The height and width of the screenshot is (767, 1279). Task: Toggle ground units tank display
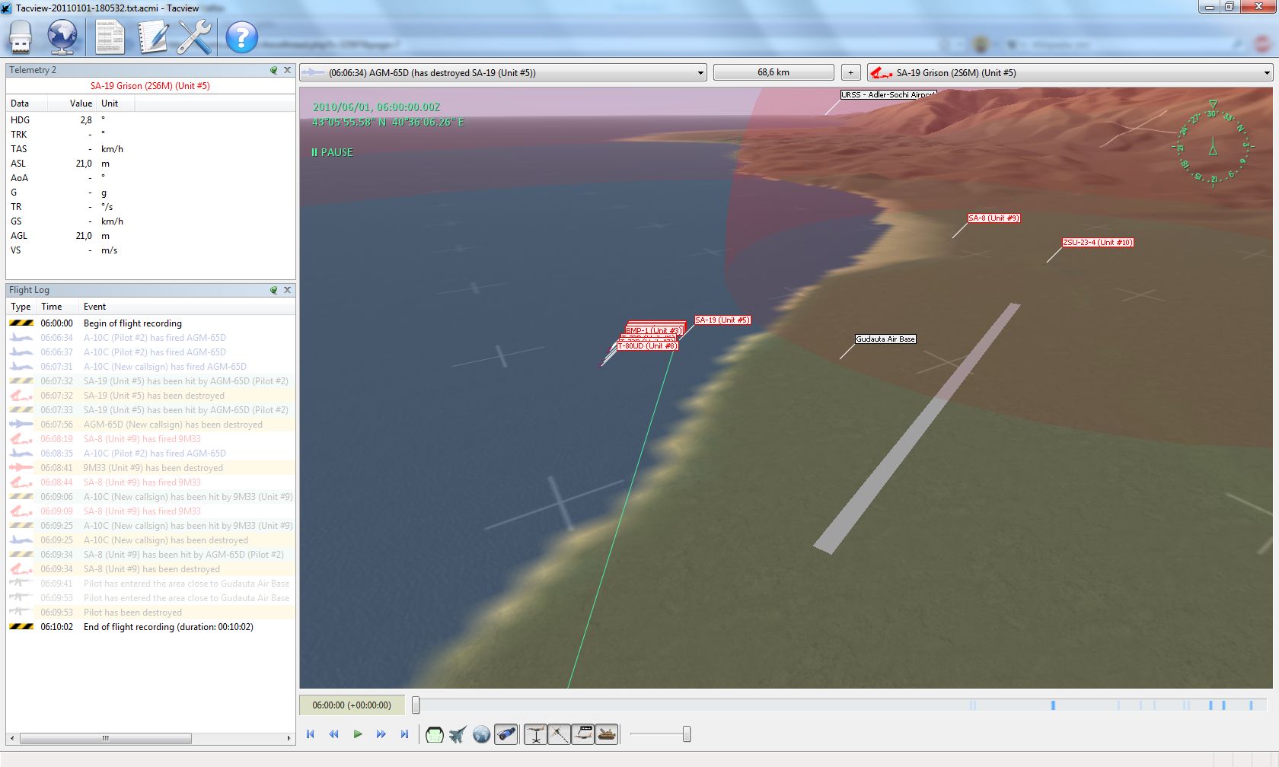[606, 734]
